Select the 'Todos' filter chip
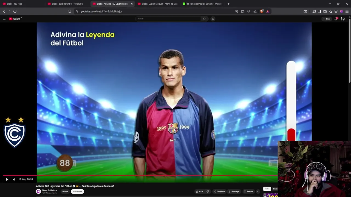Viewport: 351px width, 197px height. (267, 189)
